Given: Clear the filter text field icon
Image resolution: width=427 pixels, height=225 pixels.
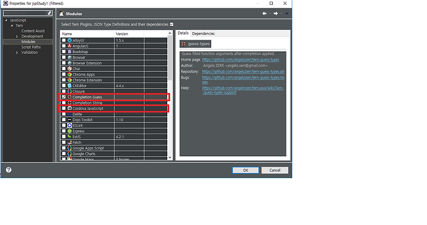Looking at the screenshot, I should (x=49, y=13).
